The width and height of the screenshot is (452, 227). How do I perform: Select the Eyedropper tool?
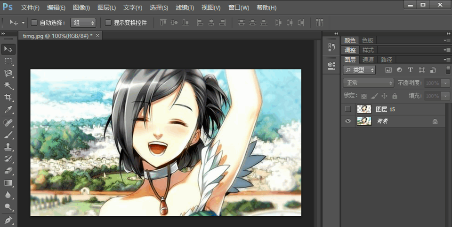coord(8,110)
